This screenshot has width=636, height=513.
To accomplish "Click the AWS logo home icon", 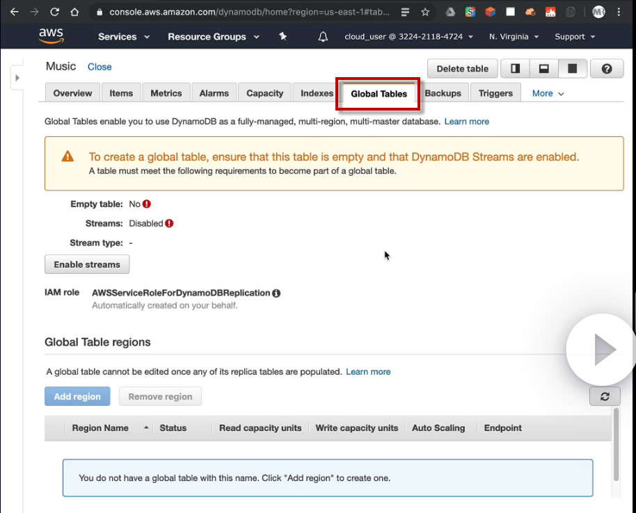I will [x=51, y=35].
